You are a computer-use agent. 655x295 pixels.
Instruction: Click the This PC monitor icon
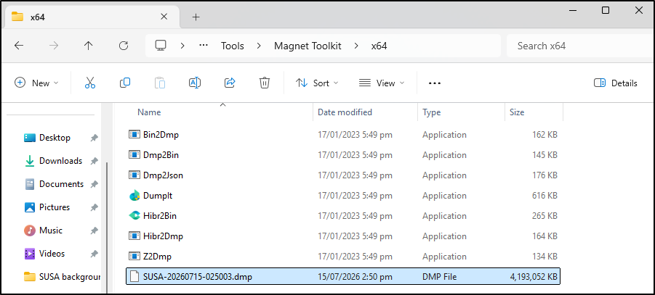(161, 46)
